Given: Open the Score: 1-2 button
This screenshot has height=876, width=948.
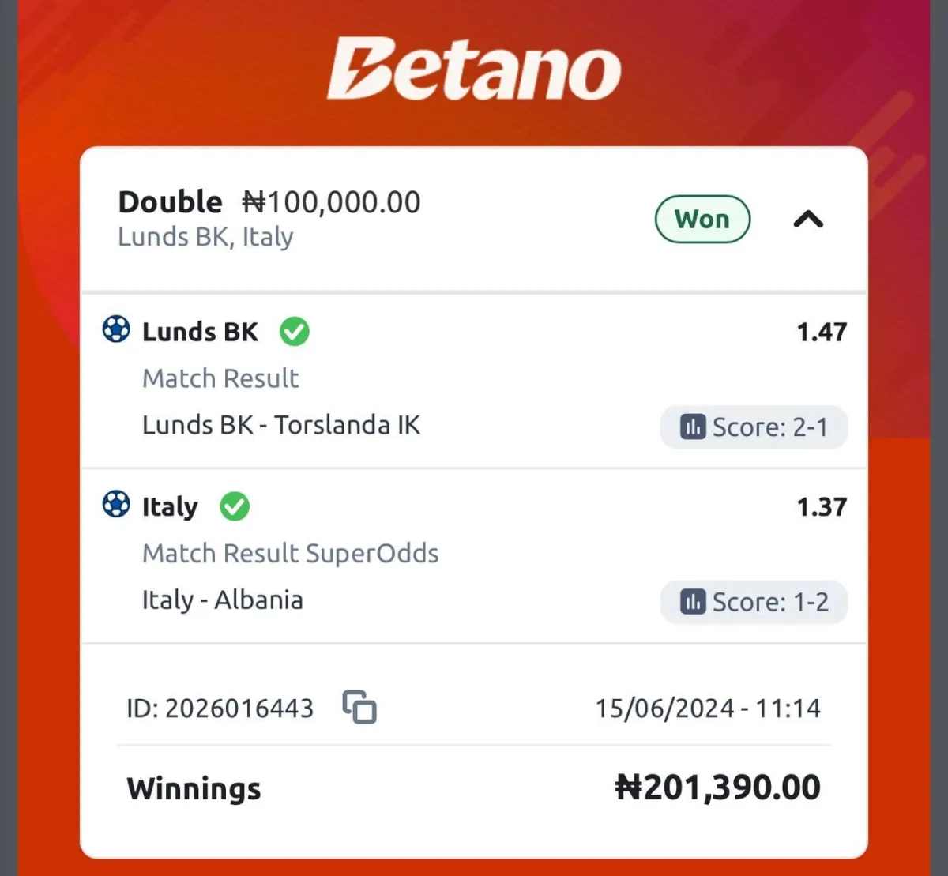Looking at the screenshot, I should tap(754, 602).
